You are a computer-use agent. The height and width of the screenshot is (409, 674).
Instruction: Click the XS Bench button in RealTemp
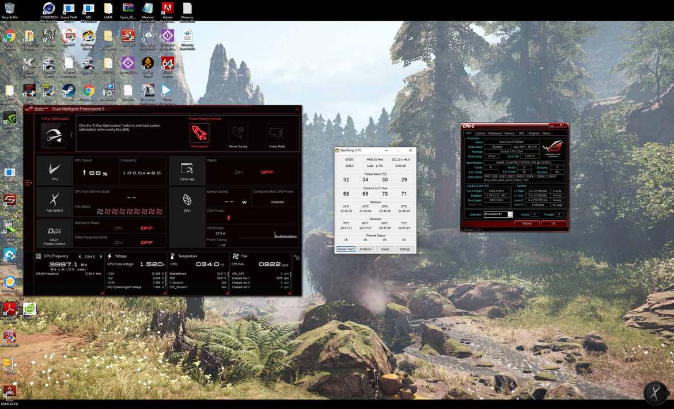tap(365, 249)
